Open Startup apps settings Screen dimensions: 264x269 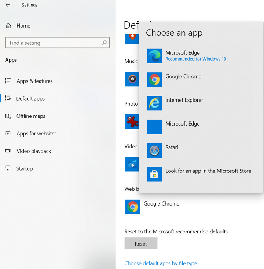[25, 169]
